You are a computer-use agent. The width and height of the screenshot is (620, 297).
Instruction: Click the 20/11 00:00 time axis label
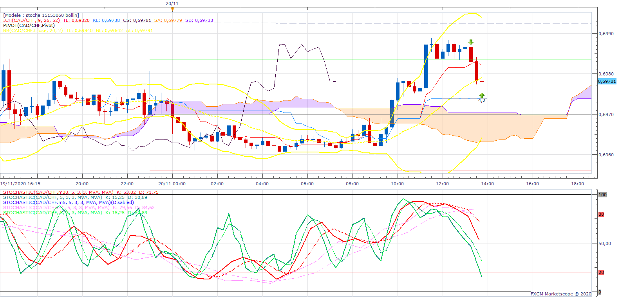[172, 184]
